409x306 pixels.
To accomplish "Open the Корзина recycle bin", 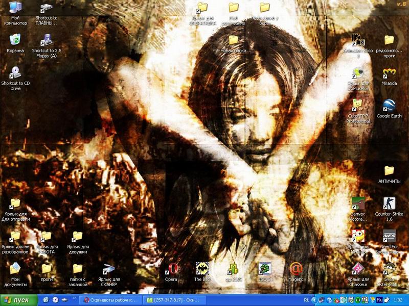I will tap(15, 40).
